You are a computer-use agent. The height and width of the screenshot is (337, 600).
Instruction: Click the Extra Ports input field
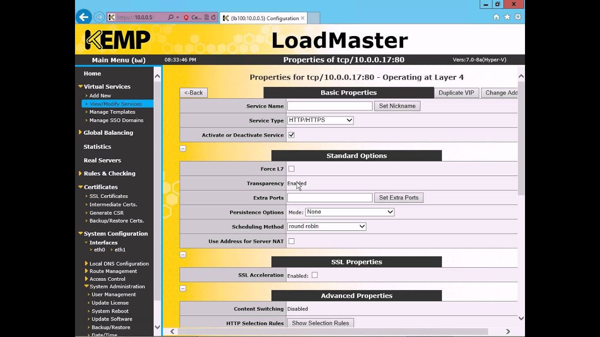330,198
